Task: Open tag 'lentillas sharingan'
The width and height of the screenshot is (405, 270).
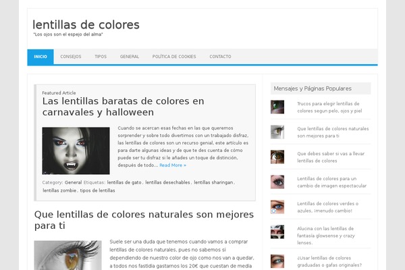Action: (x=213, y=182)
